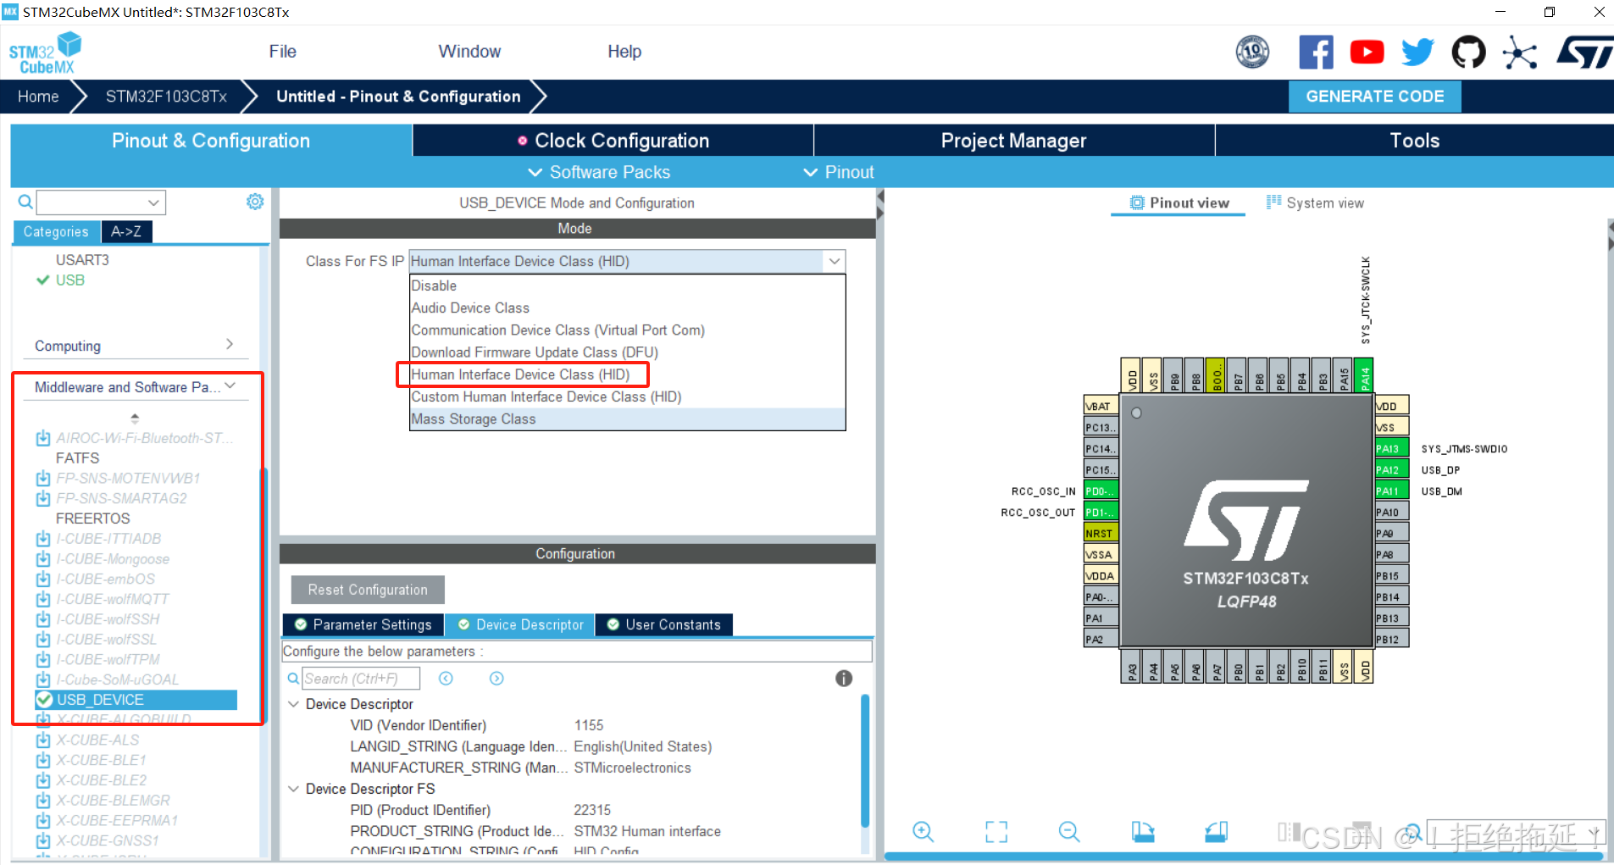Open the YouTube link icon
Image resolution: width=1614 pixels, height=865 pixels.
[1367, 52]
